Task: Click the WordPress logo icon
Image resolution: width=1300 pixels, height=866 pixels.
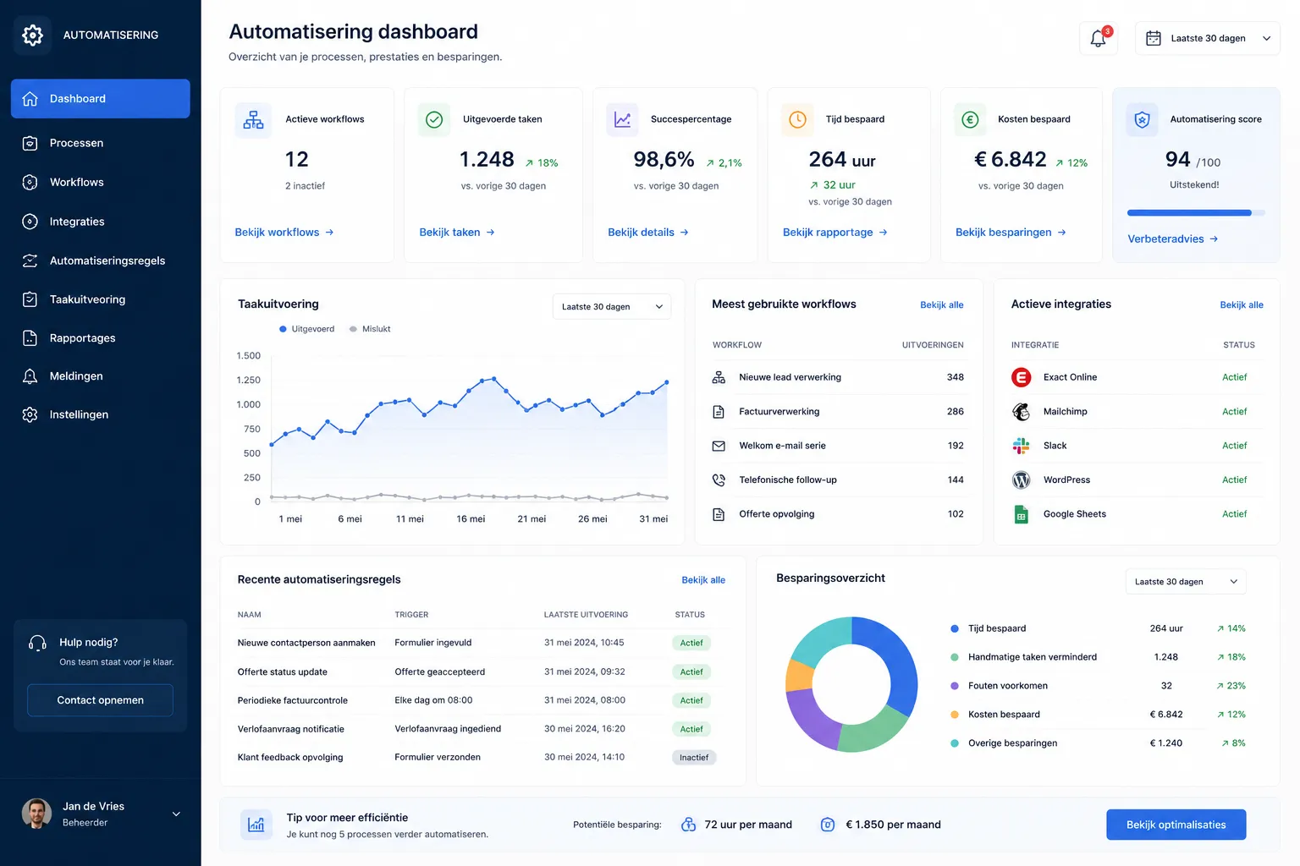Action: pos(1022,480)
